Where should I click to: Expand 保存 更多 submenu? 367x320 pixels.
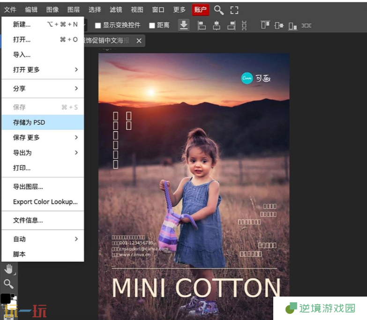[x=43, y=138]
